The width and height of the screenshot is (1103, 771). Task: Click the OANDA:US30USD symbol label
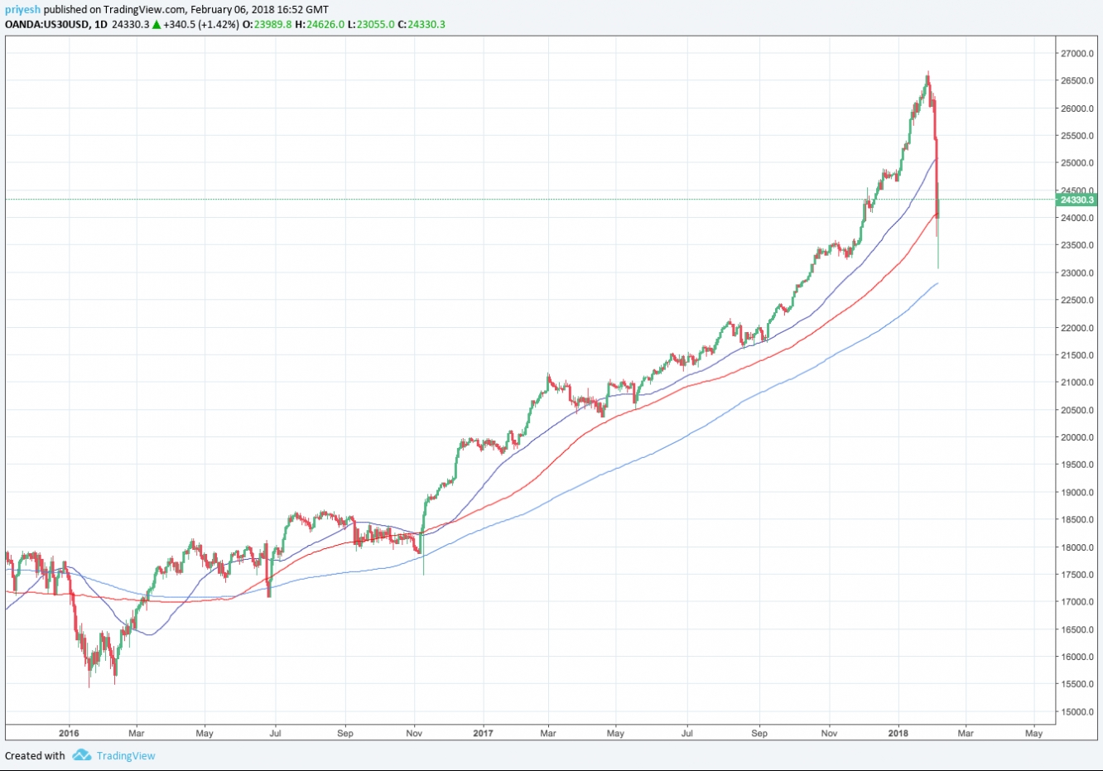[x=47, y=24]
